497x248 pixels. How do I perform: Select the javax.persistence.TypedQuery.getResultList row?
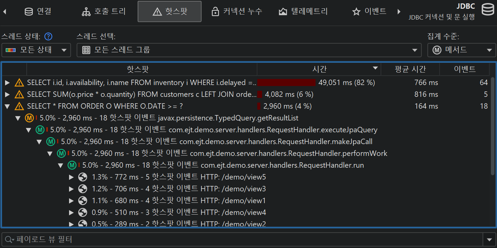click(x=169, y=118)
